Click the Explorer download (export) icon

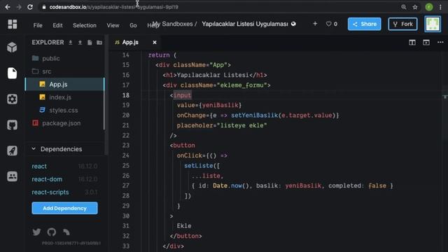pos(70,43)
